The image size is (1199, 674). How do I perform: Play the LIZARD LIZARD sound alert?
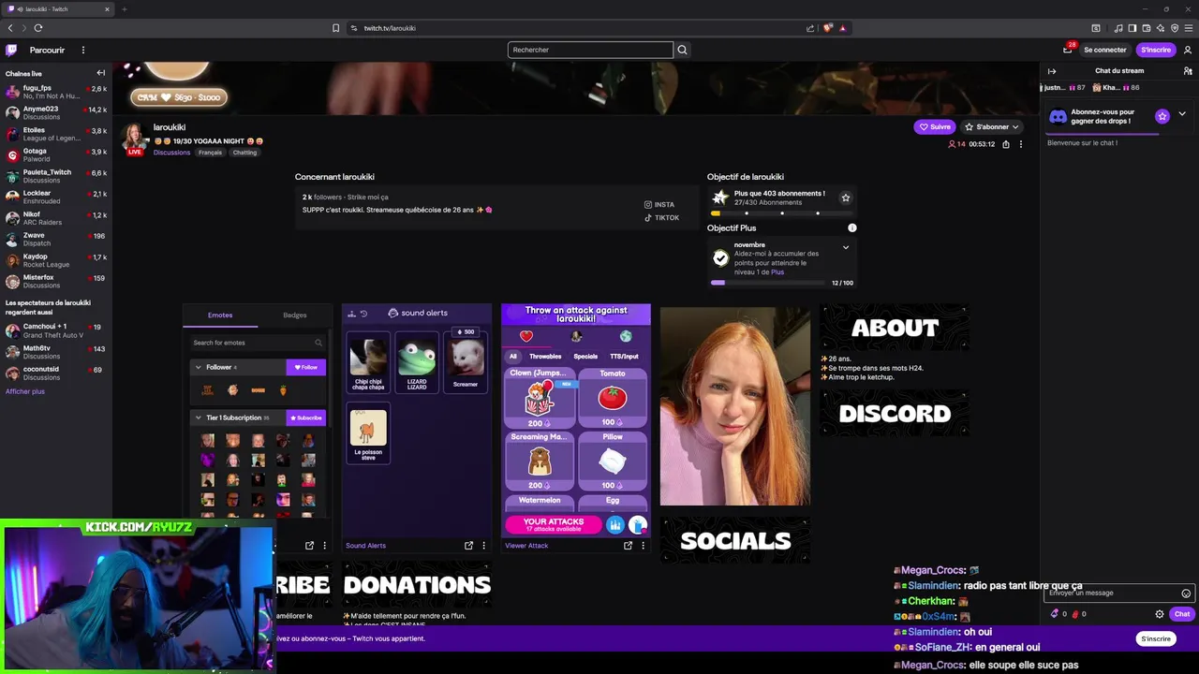point(417,361)
